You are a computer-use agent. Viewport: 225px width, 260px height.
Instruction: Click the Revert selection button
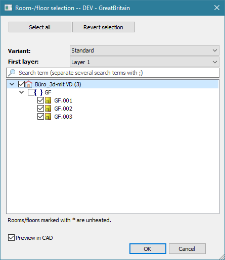tap(104, 27)
